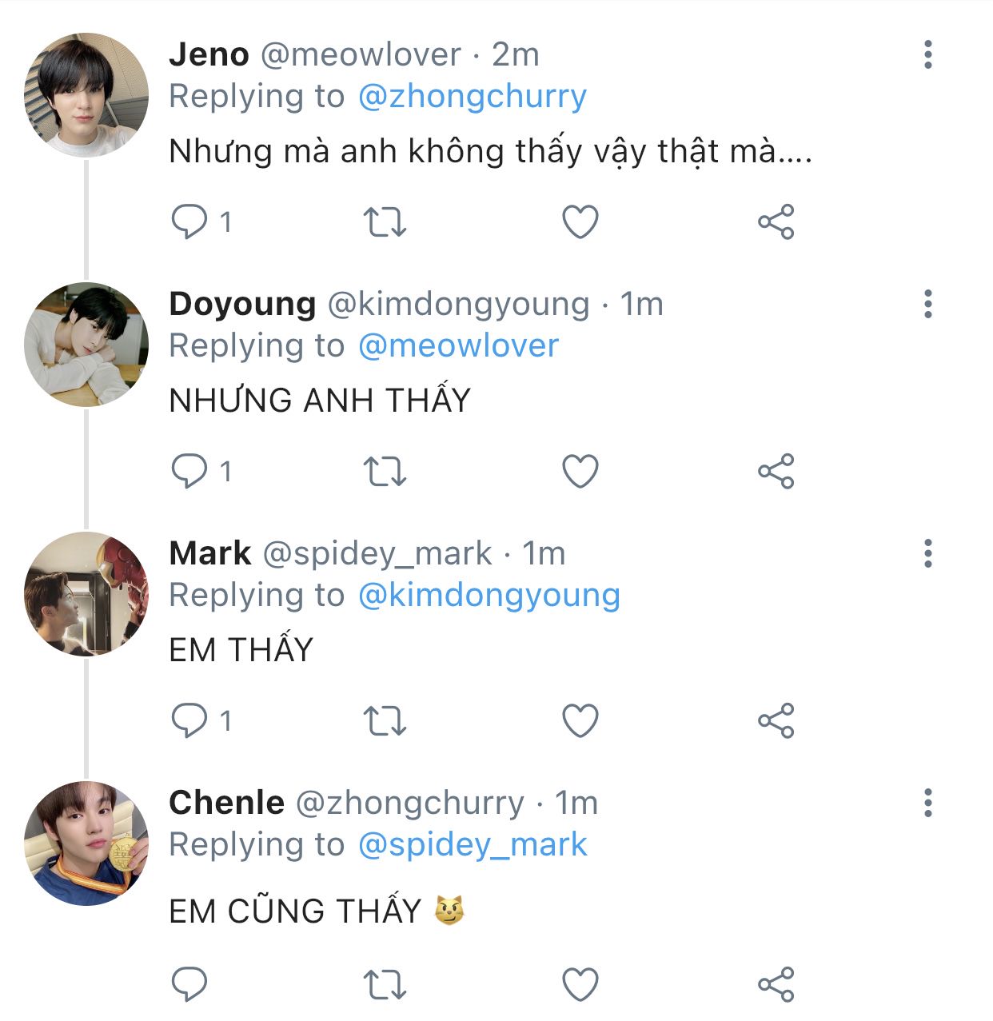Like Doyoung's NHƯNG ANH THẤY tweet

[x=580, y=472]
